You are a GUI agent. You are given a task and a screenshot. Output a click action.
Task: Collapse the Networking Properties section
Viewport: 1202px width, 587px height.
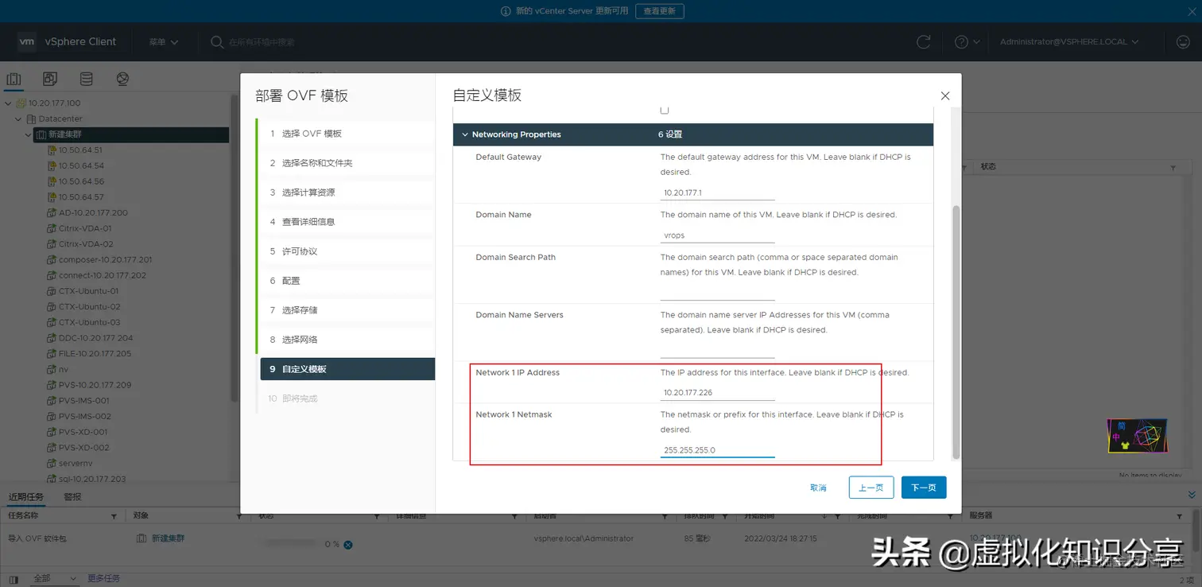click(x=465, y=134)
